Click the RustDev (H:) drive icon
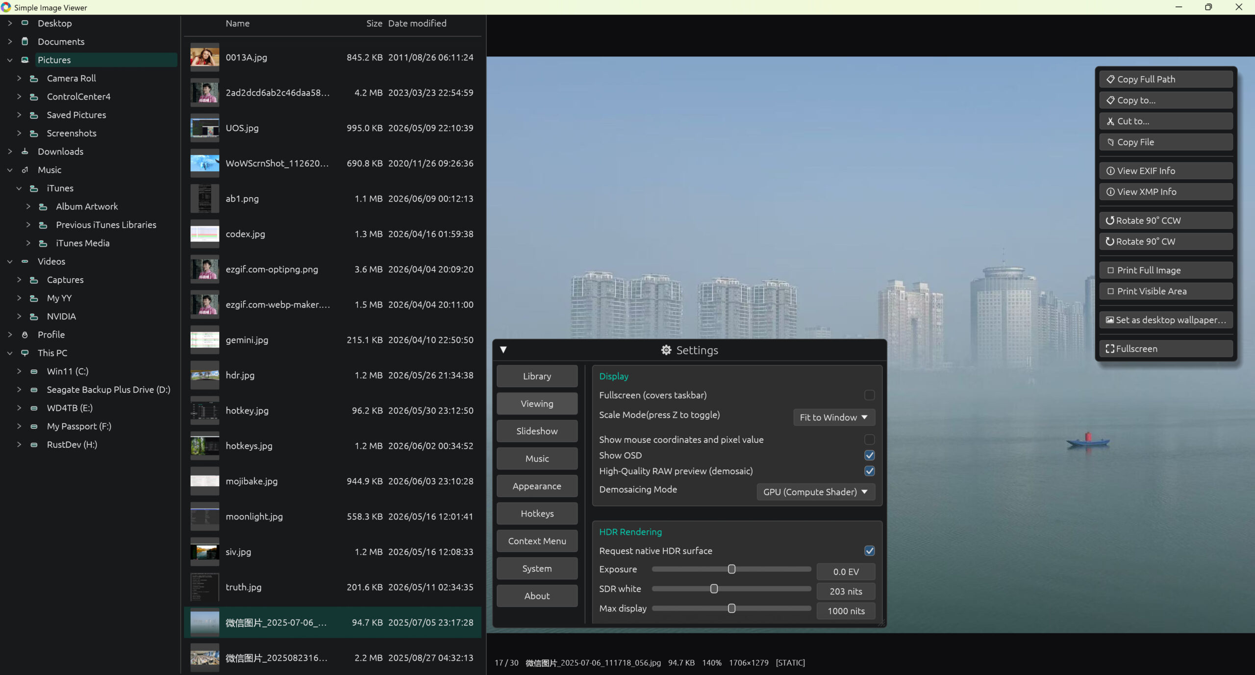The width and height of the screenshot is (1255, 675). click(x=34, y=444)
